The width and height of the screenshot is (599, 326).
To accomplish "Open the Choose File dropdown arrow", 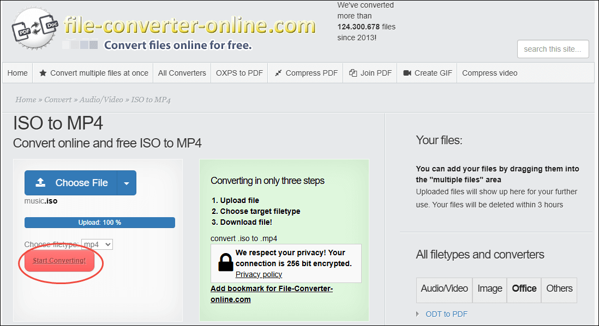I will [127, 183].
